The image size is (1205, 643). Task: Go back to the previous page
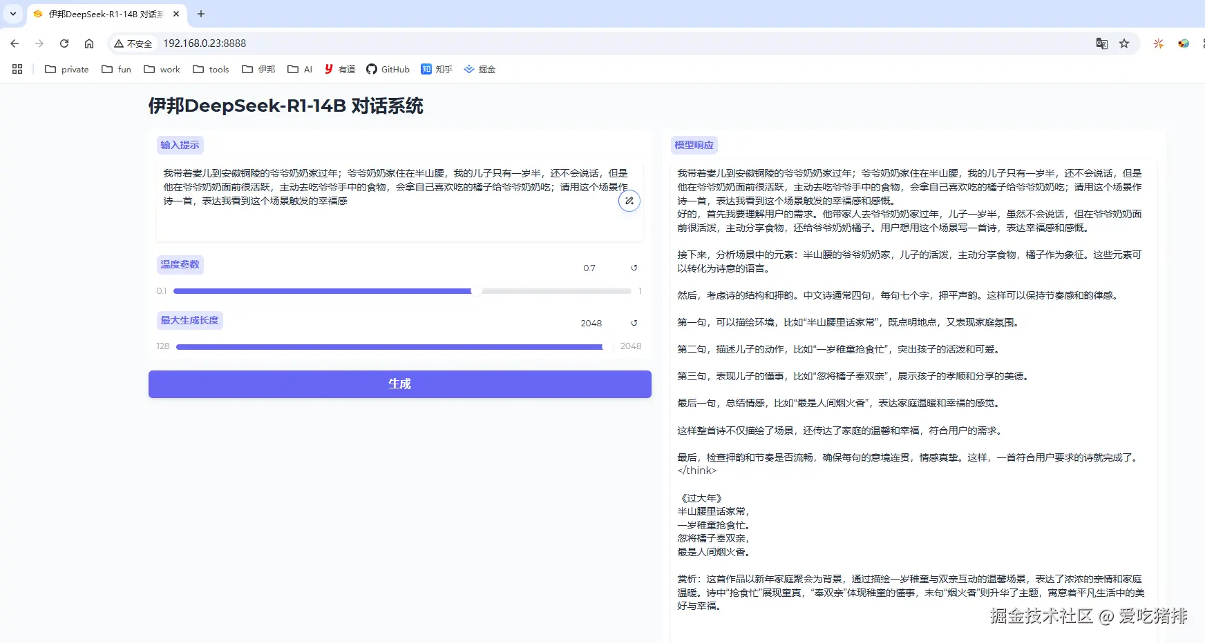(15, 43)
